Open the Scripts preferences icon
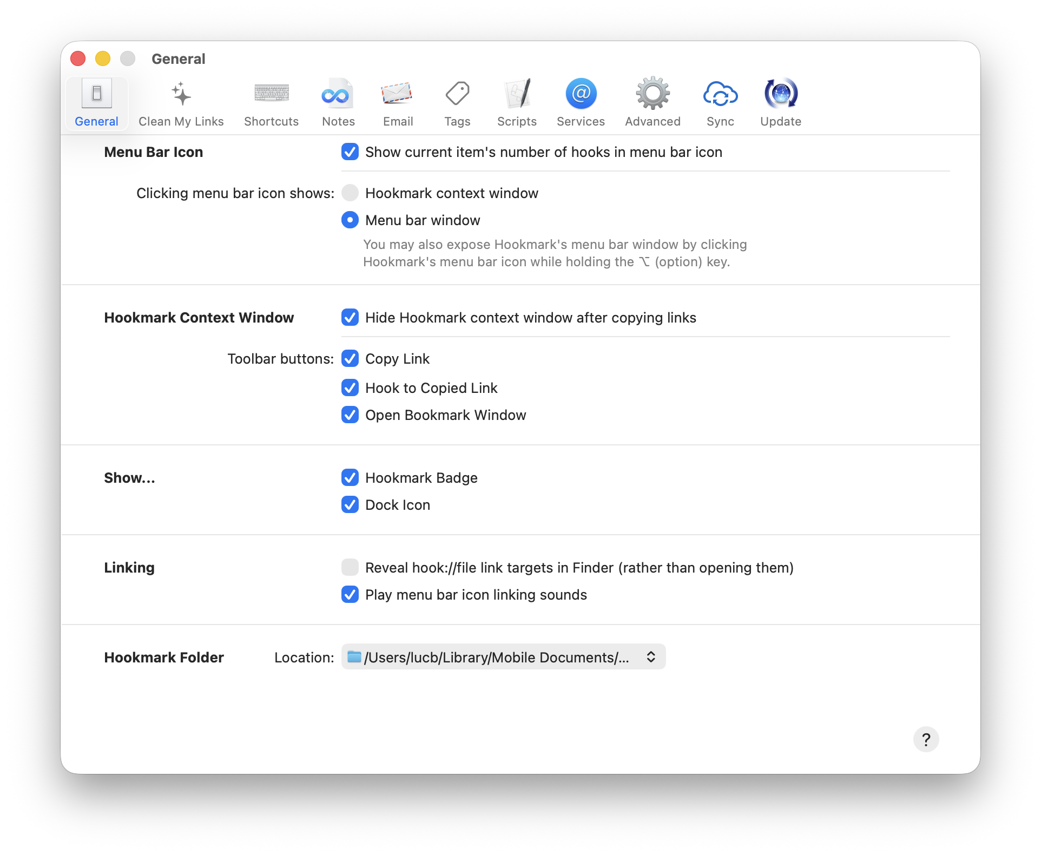Viewport: 1041px width, 854px height. 517,94
